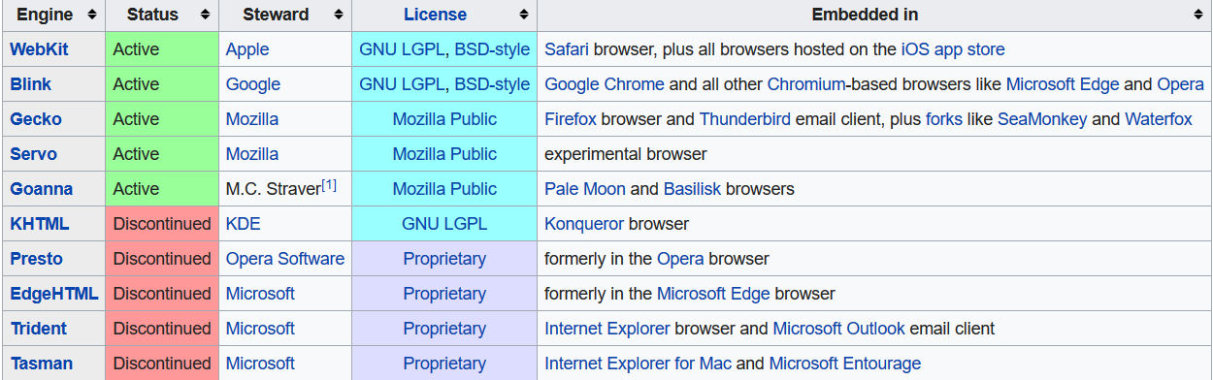Open Proprietary link in Presto row
The height and width of the screenshot is (380, 1213).
tap(444, 259)
